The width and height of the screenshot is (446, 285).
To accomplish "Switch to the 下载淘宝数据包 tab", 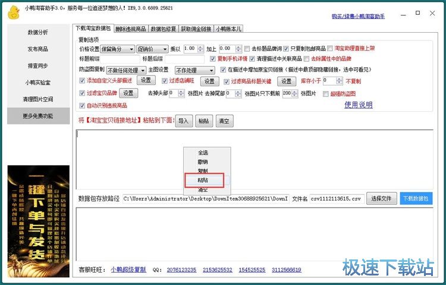I will [93, 28].
